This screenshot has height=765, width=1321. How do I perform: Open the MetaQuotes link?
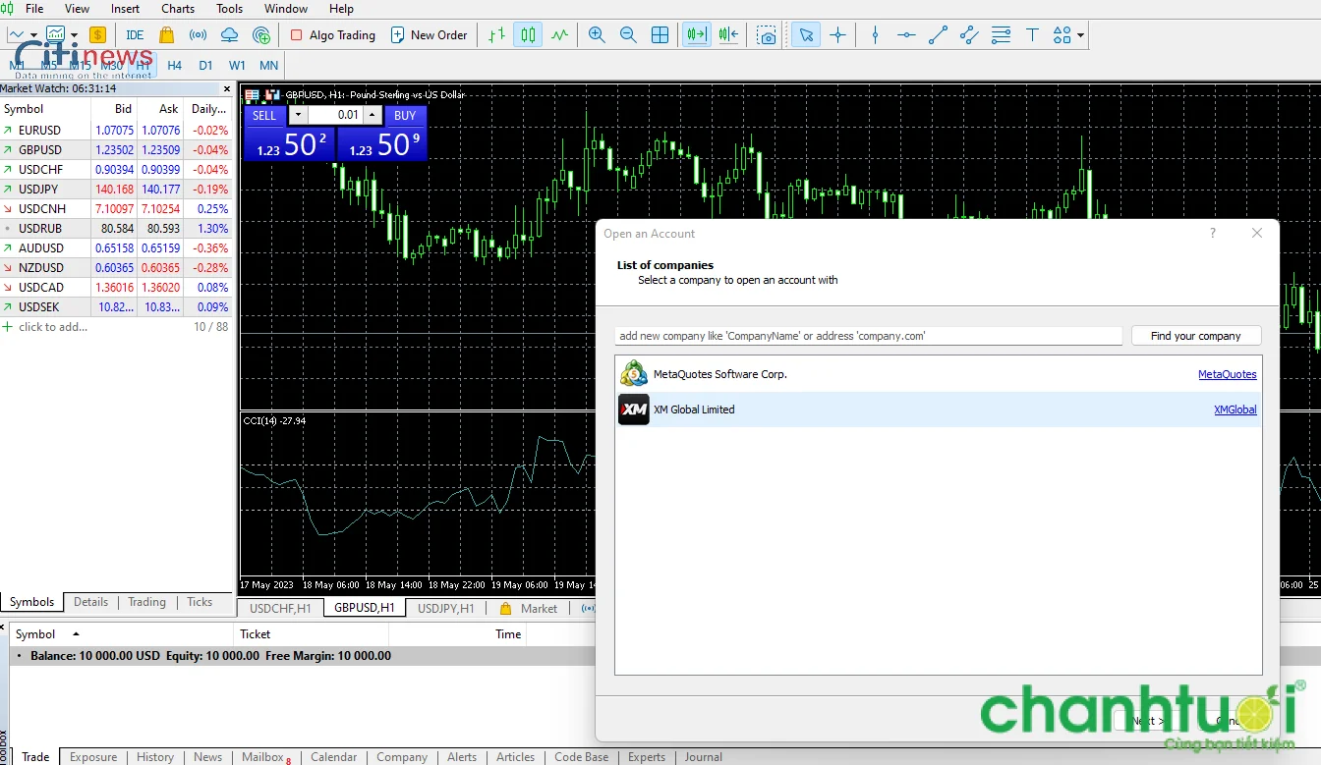1228,374
